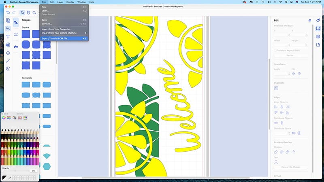Activate the arrow selection tool

pos(22,13)
